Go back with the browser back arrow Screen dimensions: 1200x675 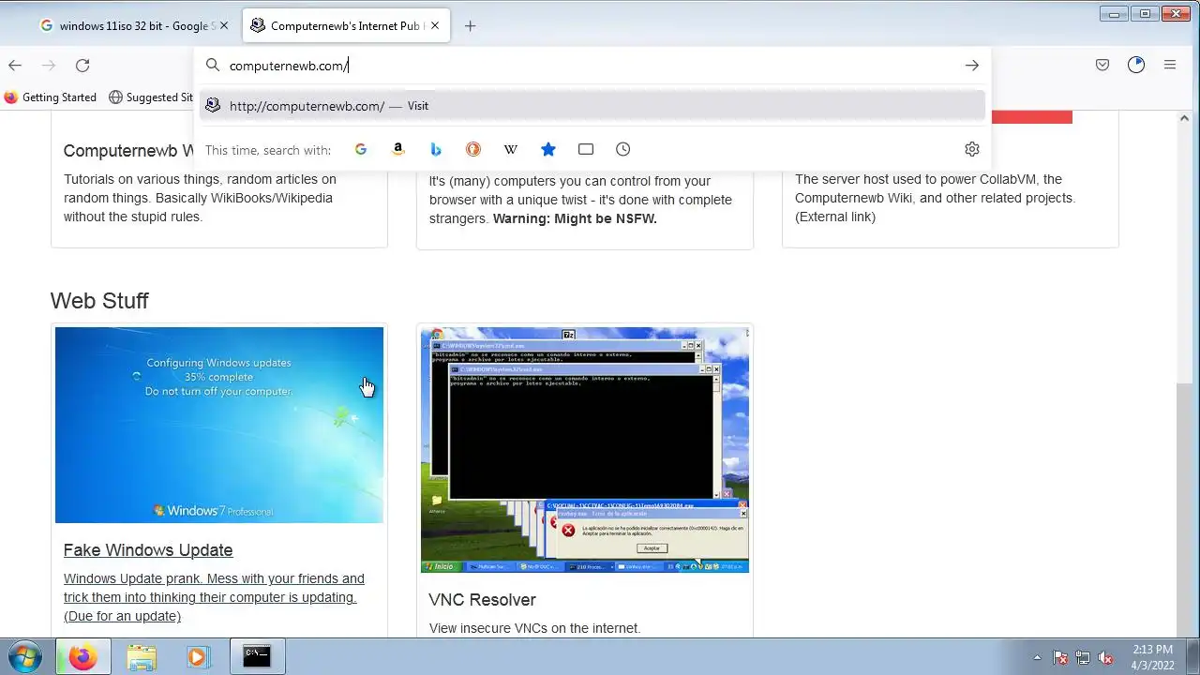[15, 65]
